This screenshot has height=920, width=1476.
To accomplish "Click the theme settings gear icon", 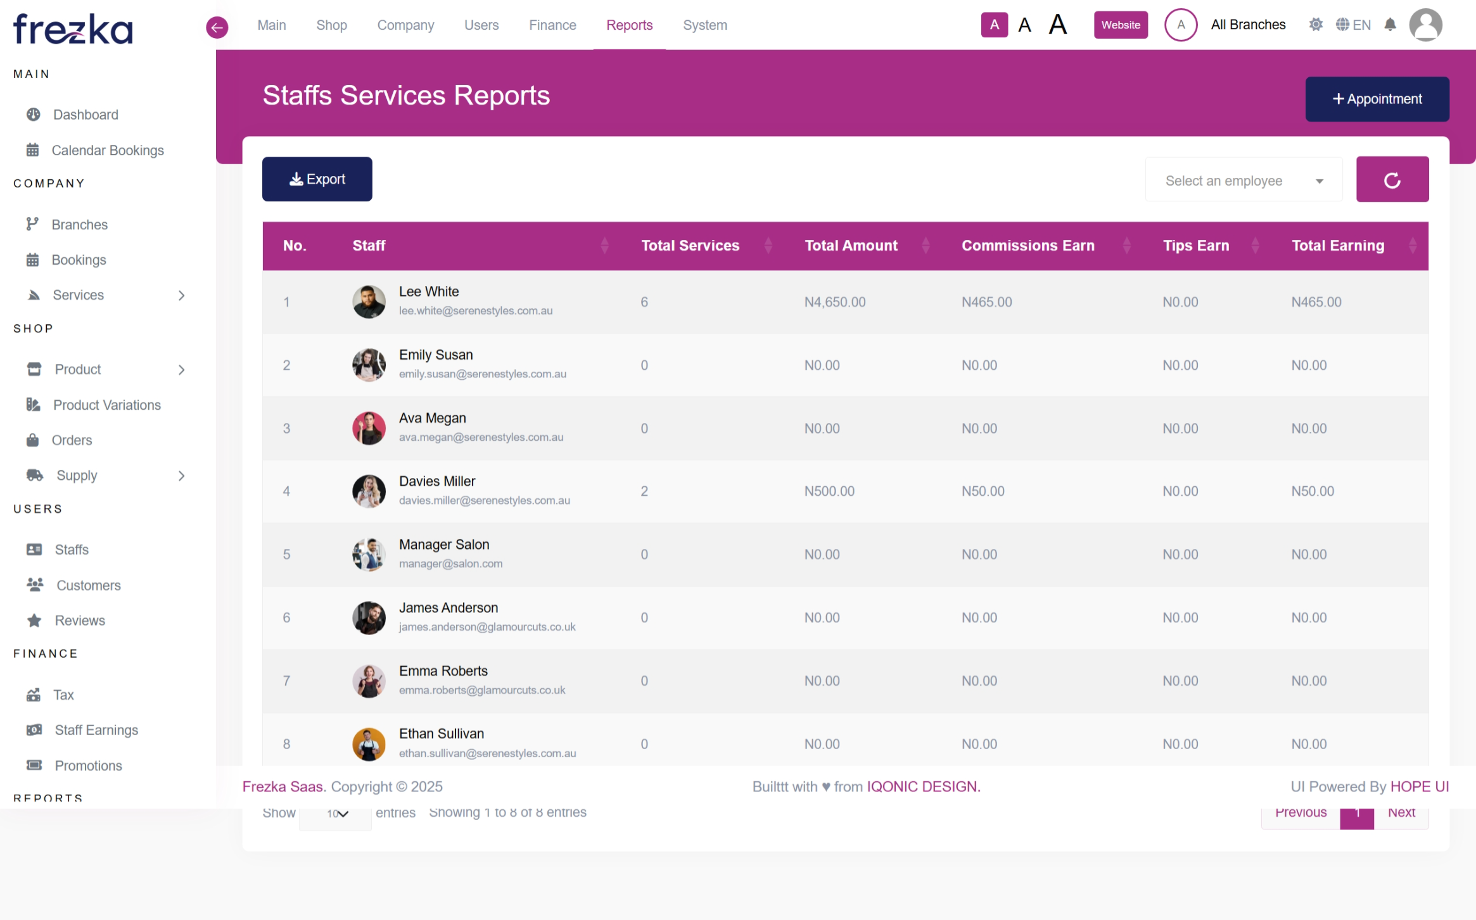I will click(x=1316, y=25).
